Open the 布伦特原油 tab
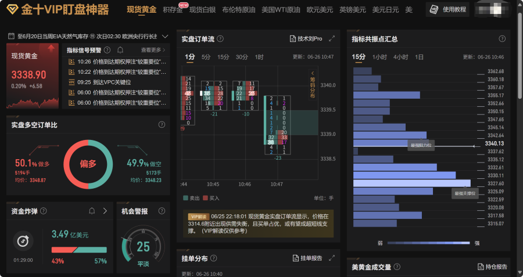This screenshot has height=277, width=523. 239,10
